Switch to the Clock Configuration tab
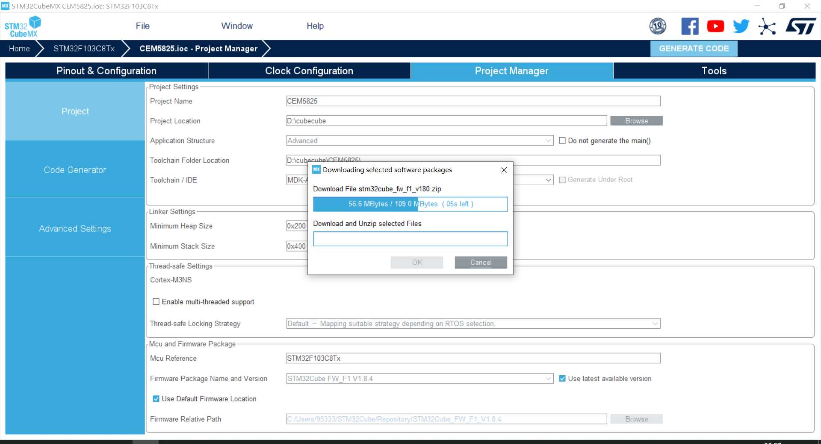The height and width of the screenshot is (444, 821). (309, 71)
